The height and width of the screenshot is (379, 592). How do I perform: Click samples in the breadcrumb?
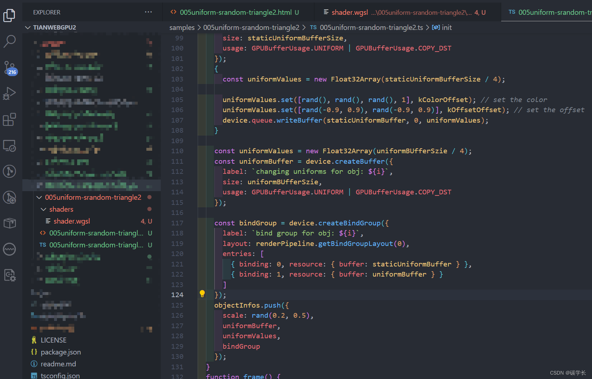point(182,27)
